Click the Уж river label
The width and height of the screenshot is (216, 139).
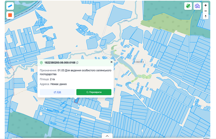pos(125,21)
